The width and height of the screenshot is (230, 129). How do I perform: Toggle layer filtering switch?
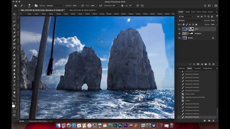217,16
